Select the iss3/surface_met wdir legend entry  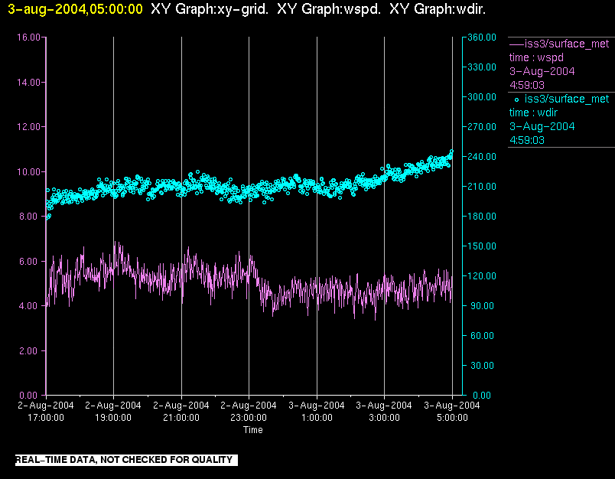561,119
